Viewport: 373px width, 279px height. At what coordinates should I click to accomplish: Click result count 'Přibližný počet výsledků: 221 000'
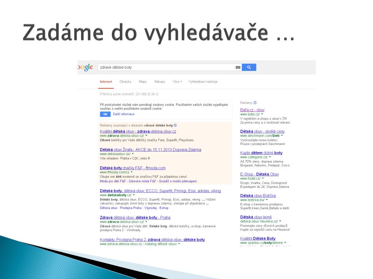(129, 94)
